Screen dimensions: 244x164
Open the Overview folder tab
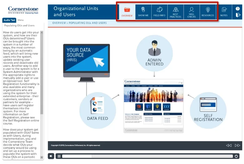coord(127,12)
